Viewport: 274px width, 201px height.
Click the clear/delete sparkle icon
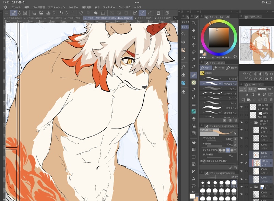coord(81,13)
